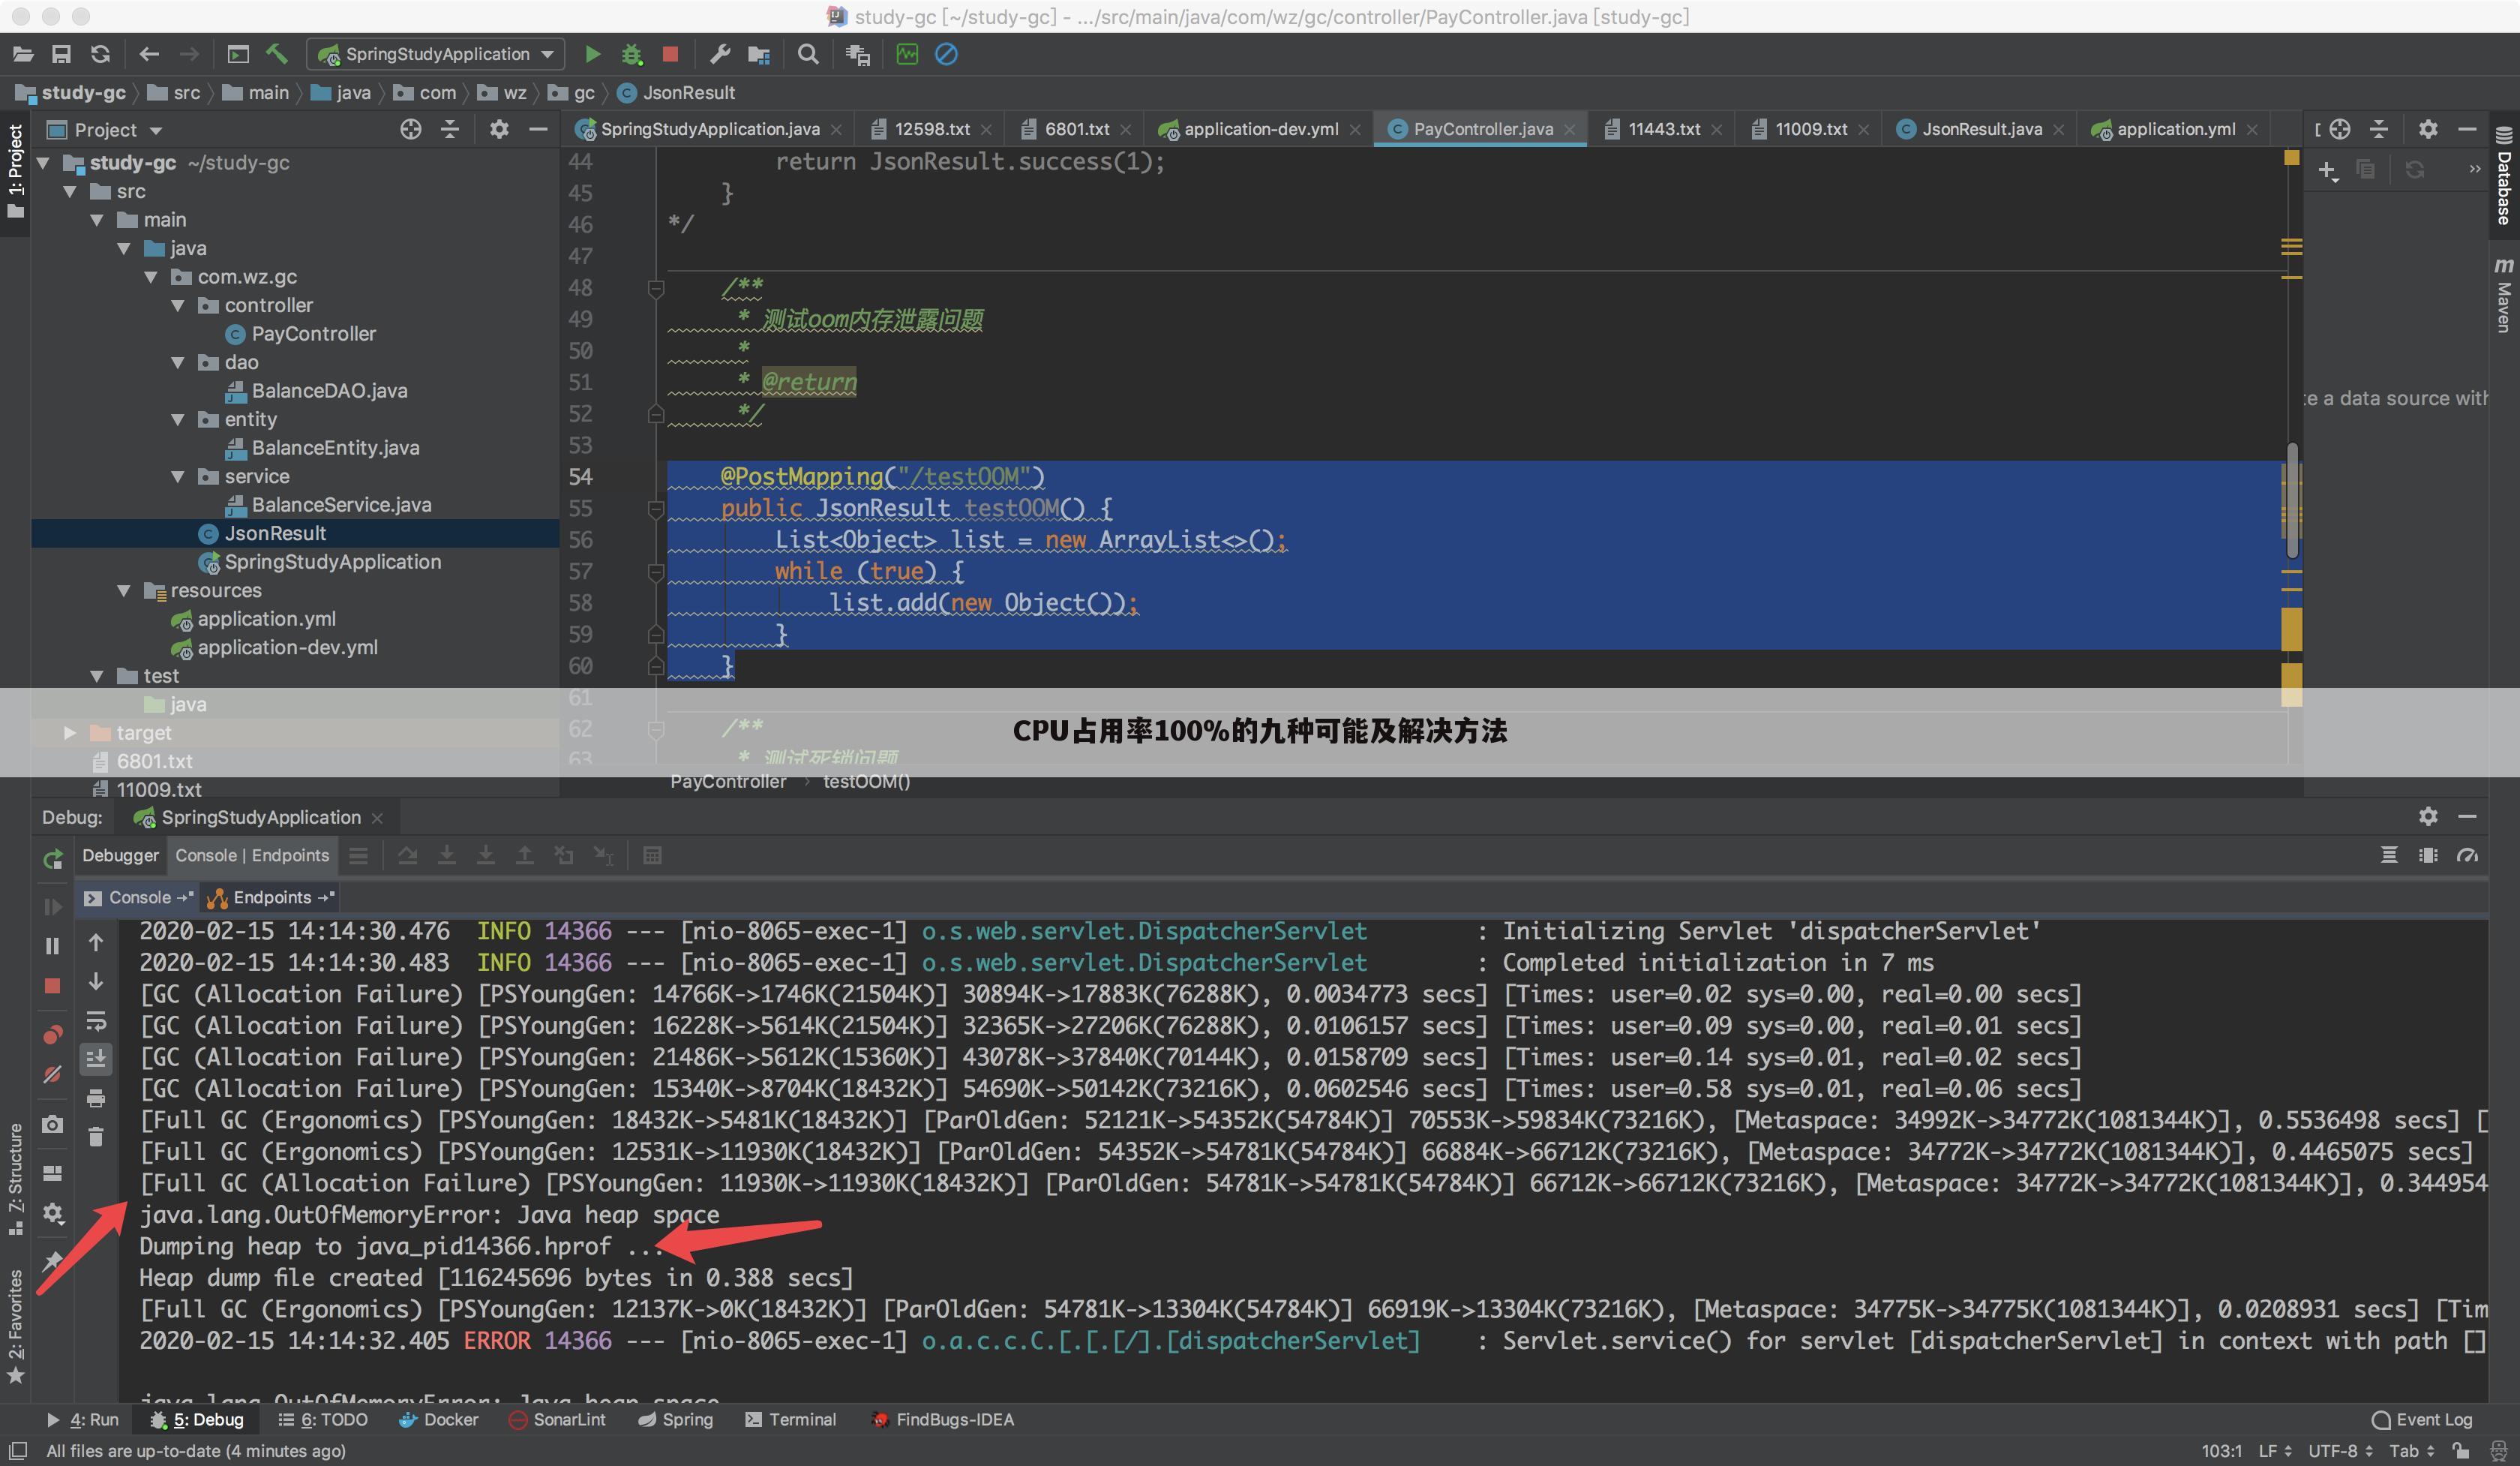This screenshot has width=2520, height=1466.
Task: Click the camera thread dump icon
Action: pos(53,1124)
